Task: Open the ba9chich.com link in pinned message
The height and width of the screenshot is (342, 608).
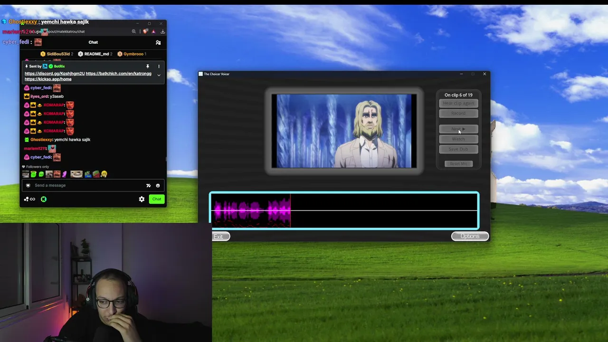Action: pos(118,74)
